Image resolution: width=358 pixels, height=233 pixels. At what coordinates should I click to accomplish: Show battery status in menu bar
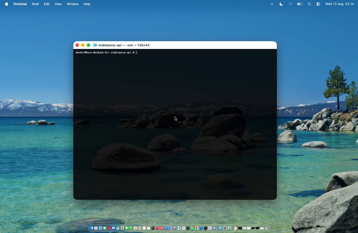point(300,4)
